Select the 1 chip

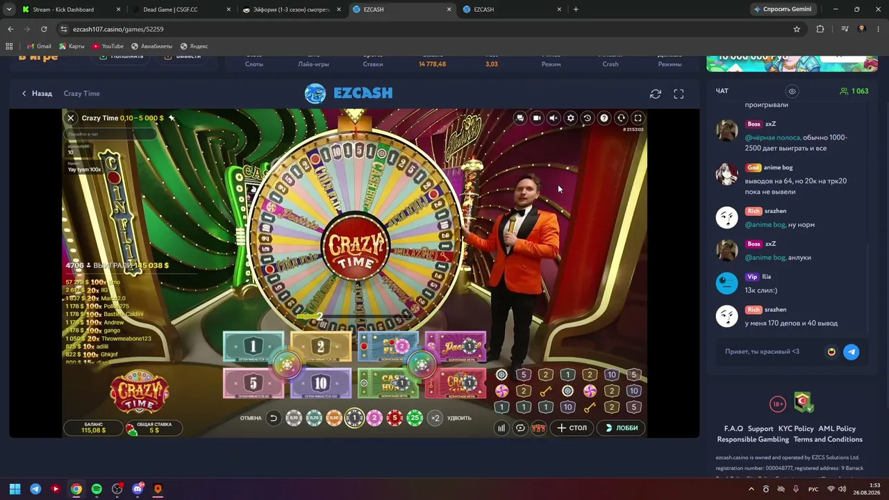click(354, 418)
